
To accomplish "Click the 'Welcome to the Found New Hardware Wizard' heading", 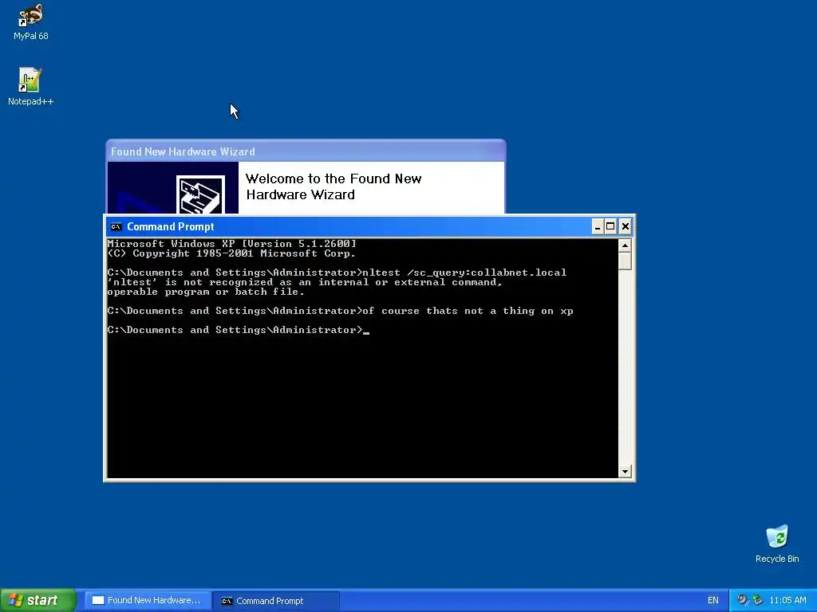I will click(x=334, y=186).
